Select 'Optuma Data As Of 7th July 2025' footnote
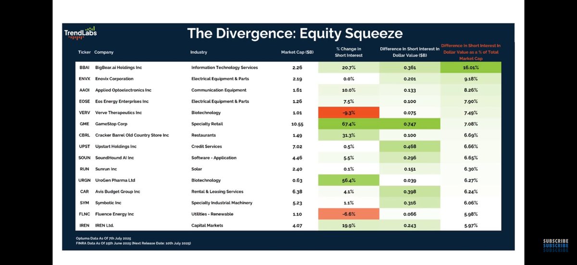The width and height of the screenshot is (577, 265). pyautogui.click(x=103, y=239)
